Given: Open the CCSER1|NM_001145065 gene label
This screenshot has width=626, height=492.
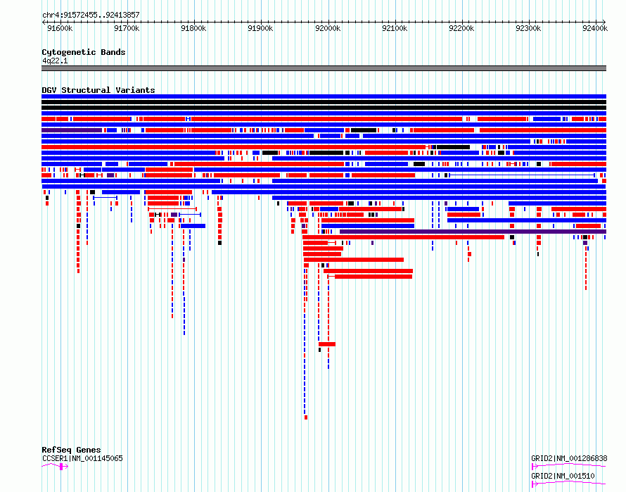Looking at the screenshot, I should [82, 458].
